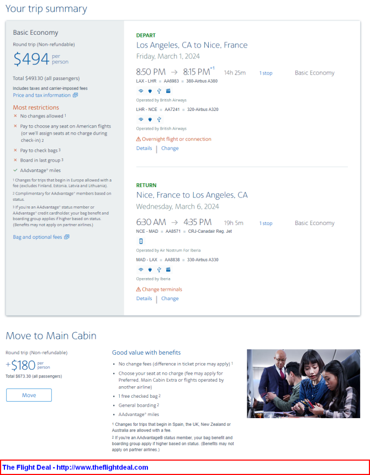Click Wi-Fi icon on LAX-LHR flight
The width and height of the screenshot is (370, 475).
tap(141, 91)
